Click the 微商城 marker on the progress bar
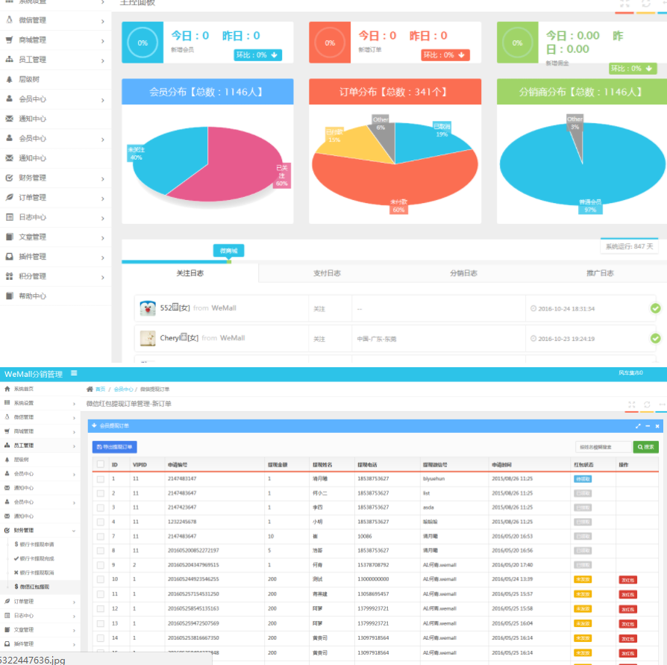The image size is (667, 665). coord(228,252)
